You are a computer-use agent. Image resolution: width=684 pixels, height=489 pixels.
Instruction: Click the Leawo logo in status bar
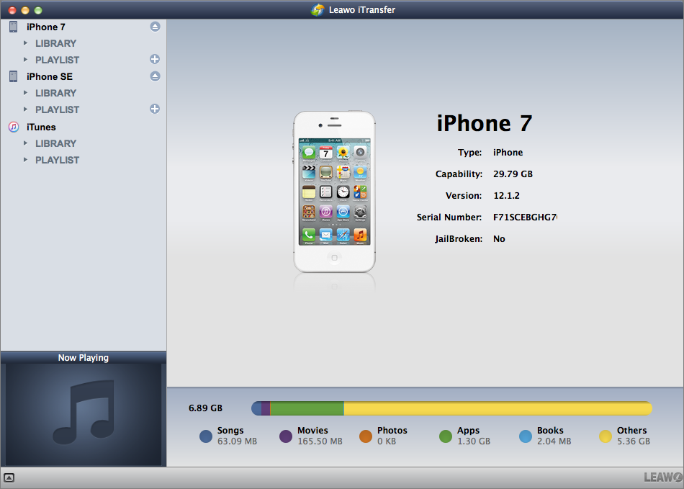(x=662, y=477)
